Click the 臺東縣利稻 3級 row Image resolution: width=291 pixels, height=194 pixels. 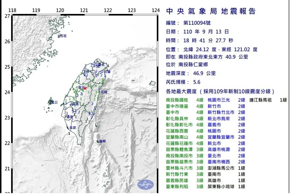185,186
